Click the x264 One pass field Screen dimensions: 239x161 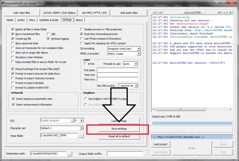[x=118, y=70]
